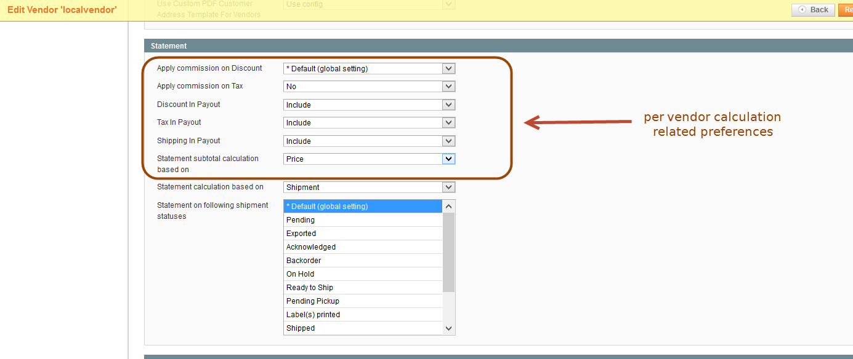Click 'Shipping In Payout' label
The height and width of the screenshot is (359, 853).
pyautogui.click(x=188, y=141)
